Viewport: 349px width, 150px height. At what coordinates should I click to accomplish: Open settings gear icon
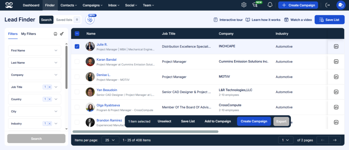pyautogui.click(x=244, y=5)
